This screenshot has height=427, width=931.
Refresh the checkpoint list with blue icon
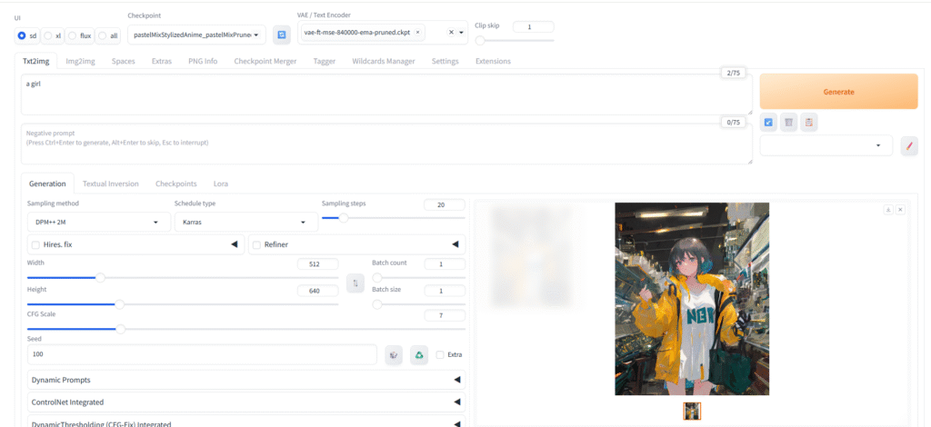(x=282, y=35)
